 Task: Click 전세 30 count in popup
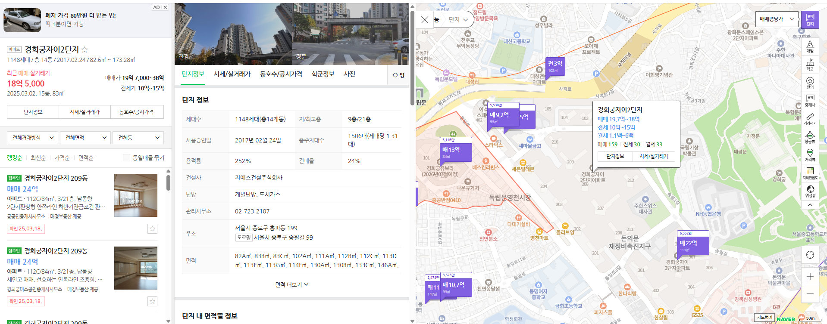(632, 144)
